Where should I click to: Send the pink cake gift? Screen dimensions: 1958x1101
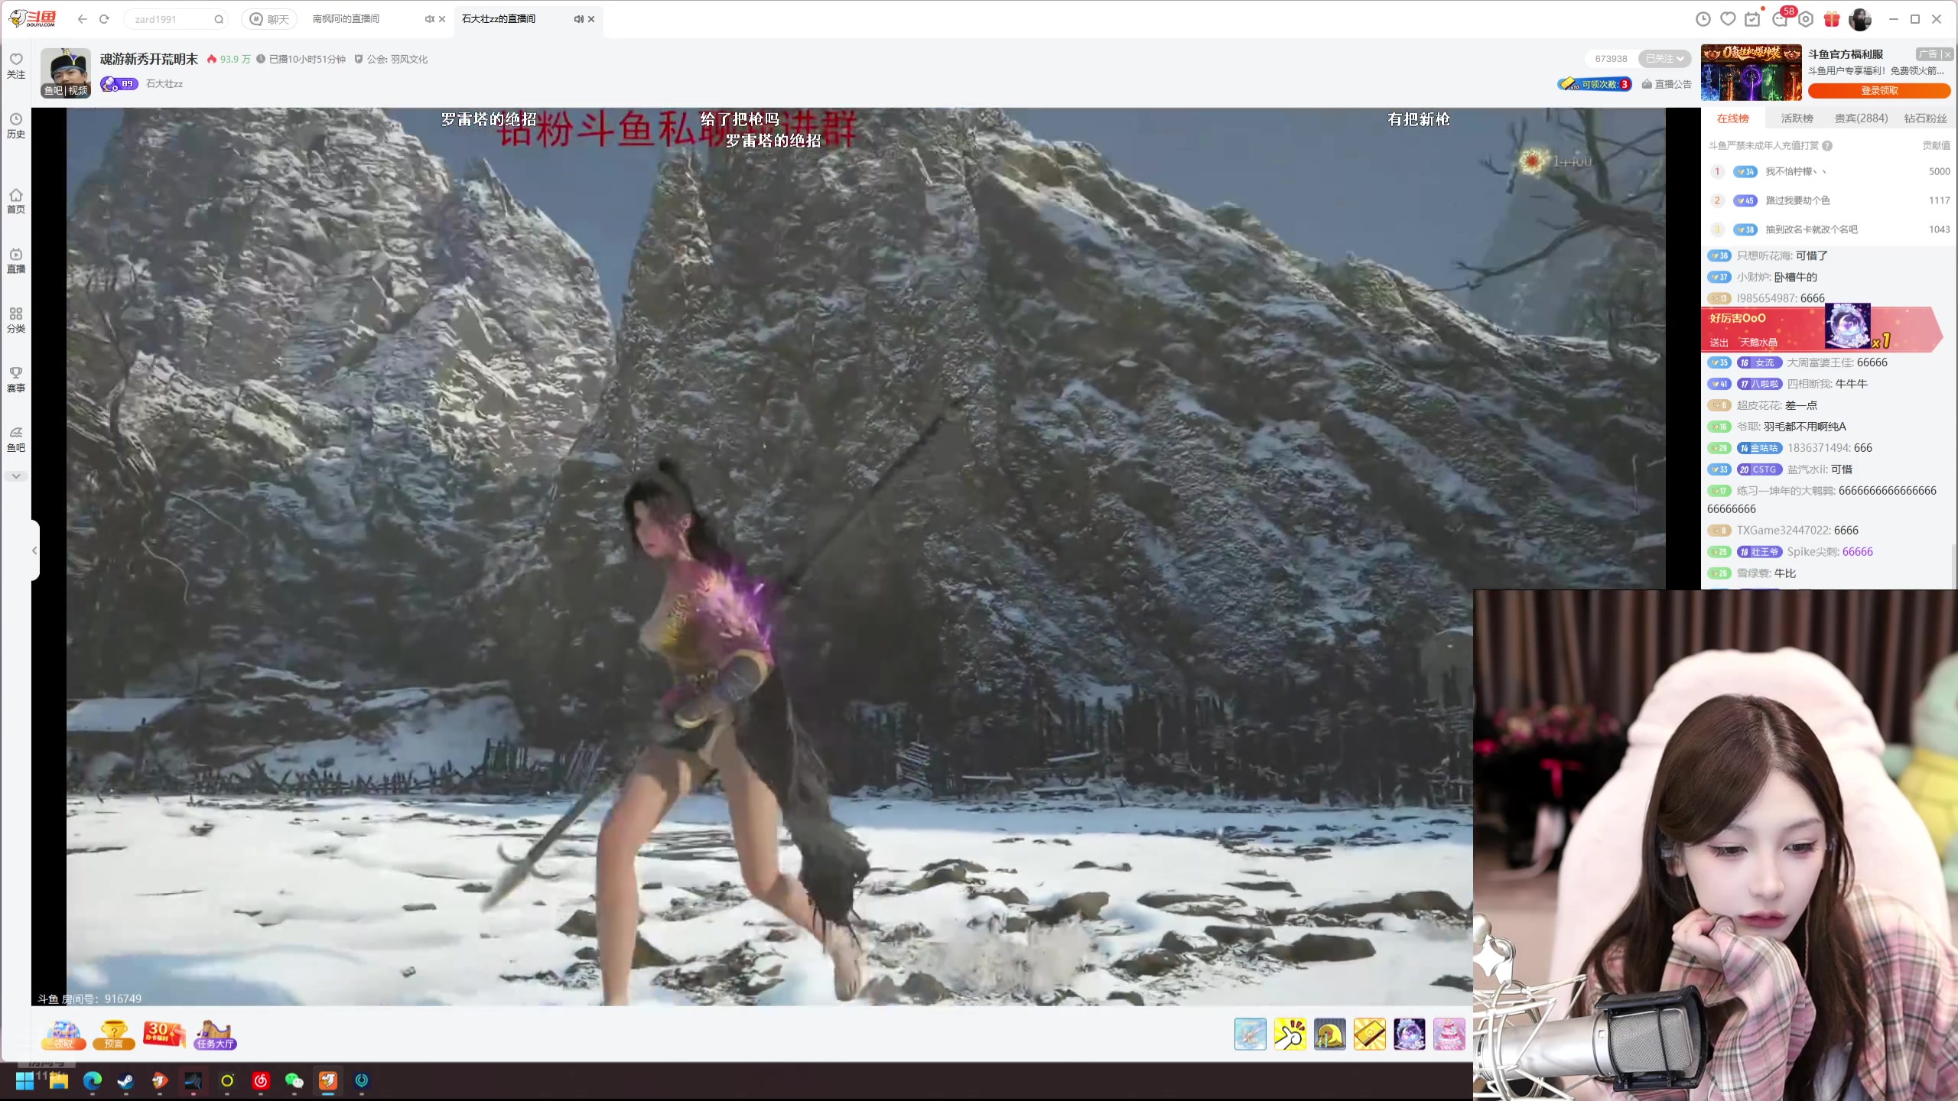[1449, 1034]
